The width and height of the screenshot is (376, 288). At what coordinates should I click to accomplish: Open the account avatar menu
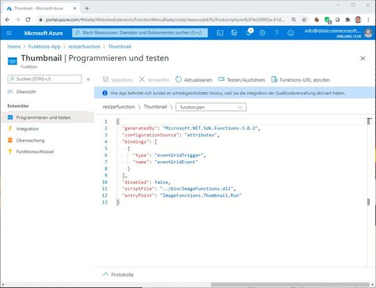tap(368, 33)
